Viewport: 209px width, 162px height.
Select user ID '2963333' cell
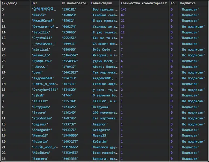75,159
